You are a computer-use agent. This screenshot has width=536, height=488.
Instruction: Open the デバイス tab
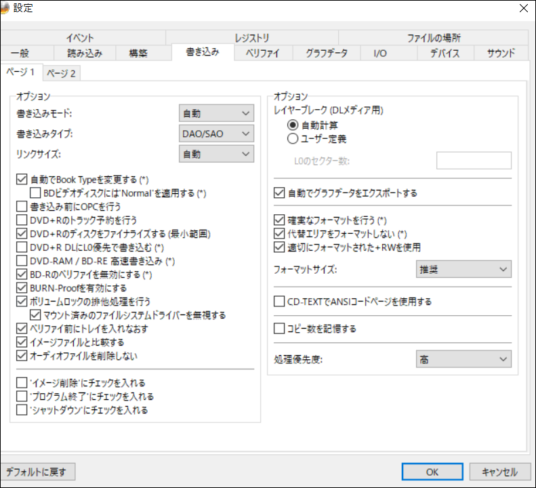445,53
